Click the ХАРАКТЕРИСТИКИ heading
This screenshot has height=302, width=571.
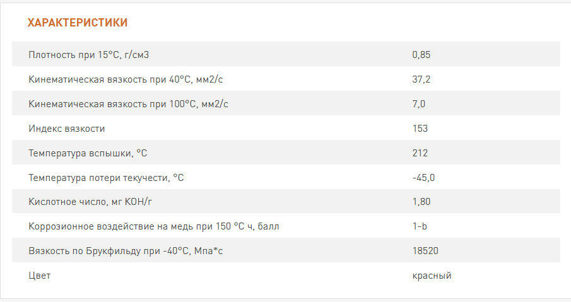78,23
